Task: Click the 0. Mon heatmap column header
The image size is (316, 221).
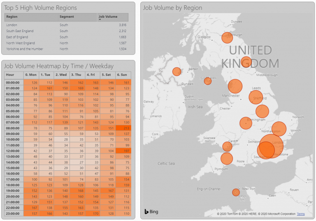Action: click(x=31, y=75)
